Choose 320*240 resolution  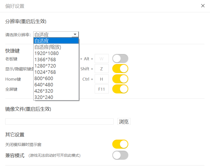[x=56, y=97]
